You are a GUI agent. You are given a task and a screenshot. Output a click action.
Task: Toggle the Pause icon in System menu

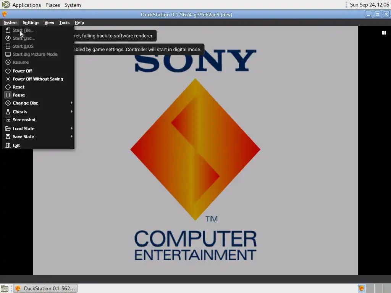coord(8,95)
